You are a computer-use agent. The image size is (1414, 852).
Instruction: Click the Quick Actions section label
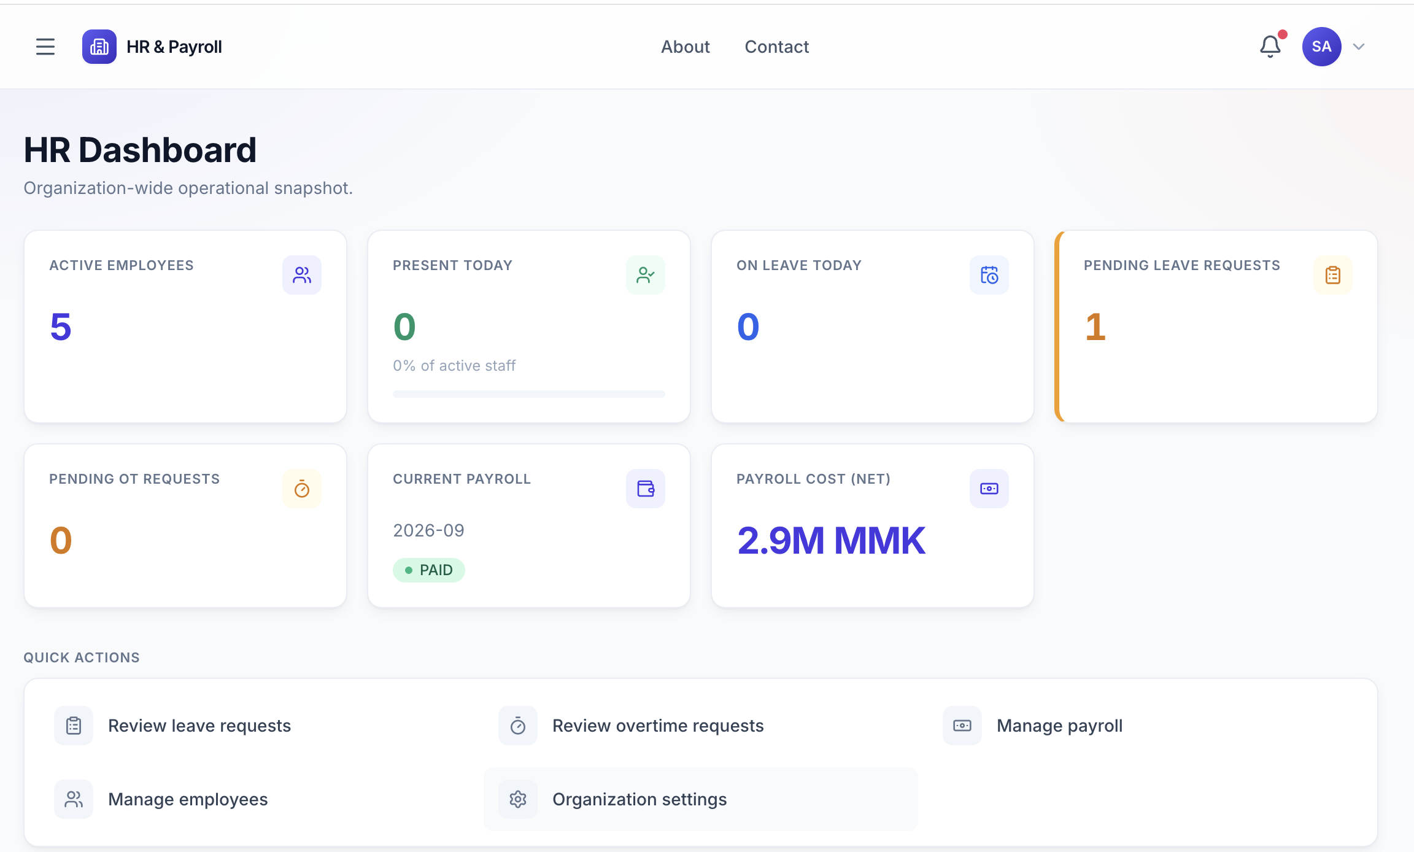tap(82, 657)
